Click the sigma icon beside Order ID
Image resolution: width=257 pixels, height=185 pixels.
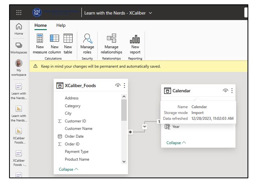(60, 144)
